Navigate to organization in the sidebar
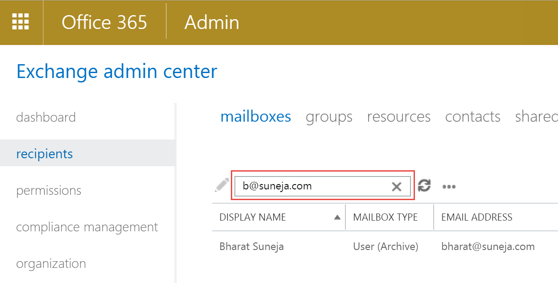This screenshot has width=558, height=283. tap(51, 264)
